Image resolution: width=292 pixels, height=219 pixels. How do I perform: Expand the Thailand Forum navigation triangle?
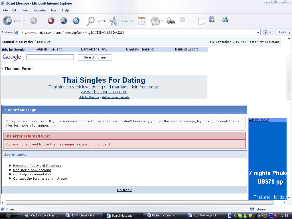pos(2,68)
